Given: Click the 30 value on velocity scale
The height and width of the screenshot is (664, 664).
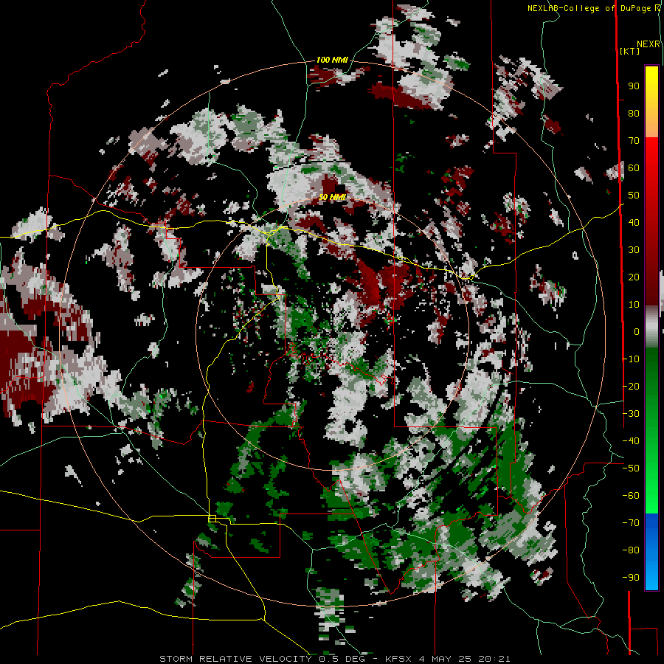Looking at the screenshot, I should (634, 250).
